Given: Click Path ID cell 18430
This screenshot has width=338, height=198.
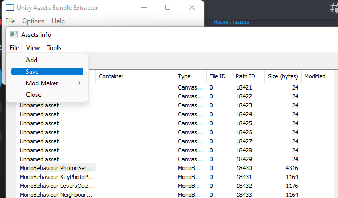Looking at the screenshot, I should [x=244, y=168].
